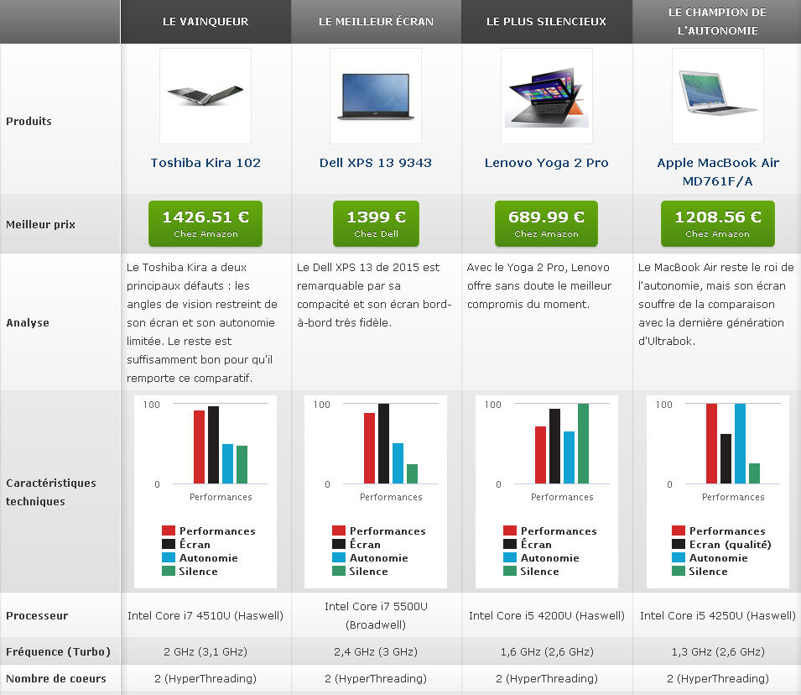Click the 1426.51 € Amazon price button

coord(205,223)
